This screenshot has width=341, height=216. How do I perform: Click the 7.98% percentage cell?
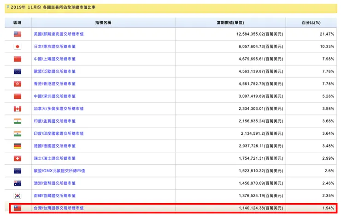pos(328,59)
